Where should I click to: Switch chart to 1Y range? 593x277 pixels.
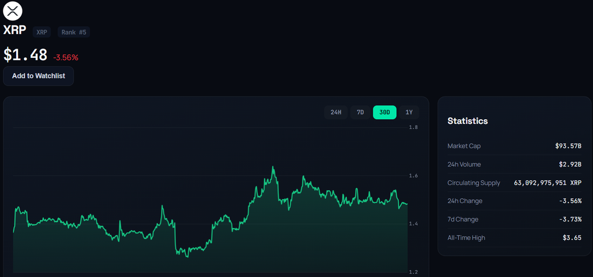point(409,112)
